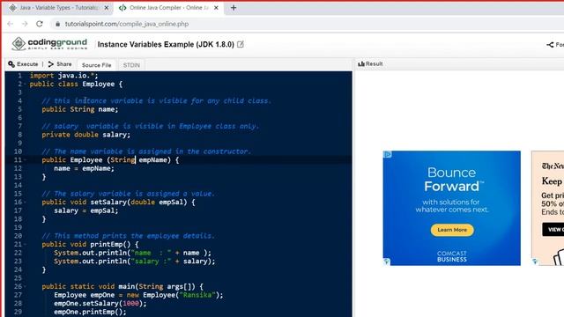Close the Java Variable Types tab

pos(107,8)
